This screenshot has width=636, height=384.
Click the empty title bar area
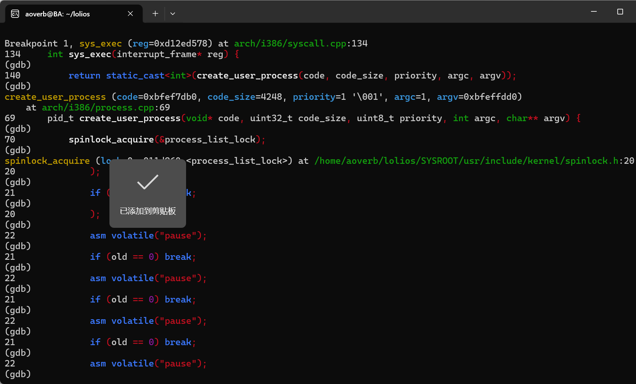(381, 12)
